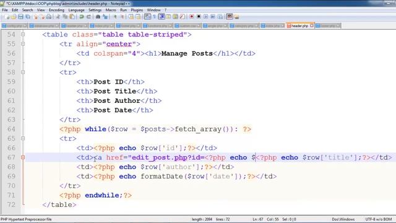Click the Save All toolbar icon
Viewport: 396px width, 223px height.
point(28,17)
